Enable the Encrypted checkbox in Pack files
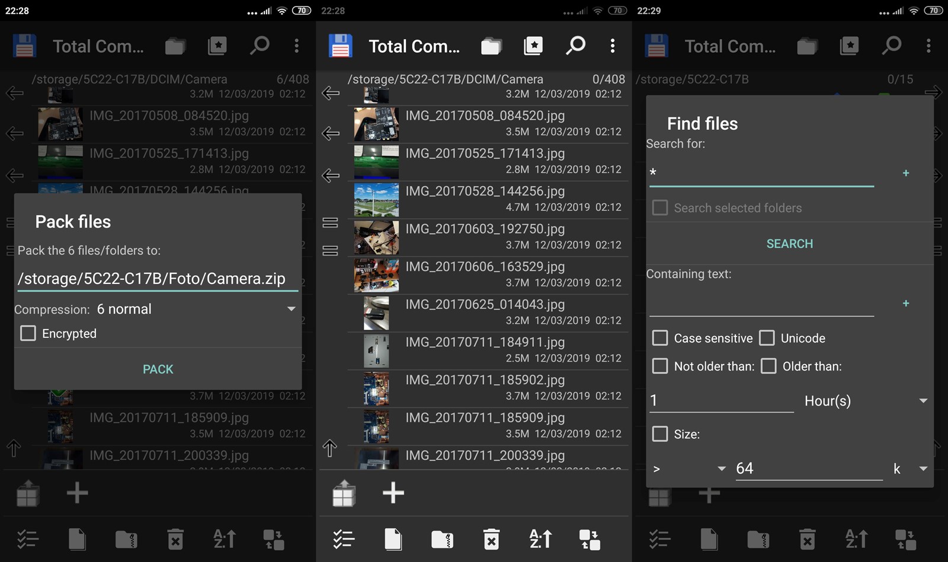This screenshot has height=562, width=948. 28,333
